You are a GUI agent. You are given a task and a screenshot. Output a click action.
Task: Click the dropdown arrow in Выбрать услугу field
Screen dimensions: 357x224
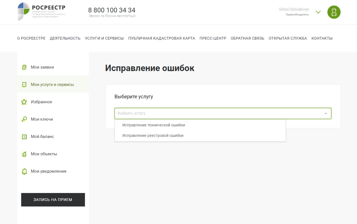tap(326, 114)
